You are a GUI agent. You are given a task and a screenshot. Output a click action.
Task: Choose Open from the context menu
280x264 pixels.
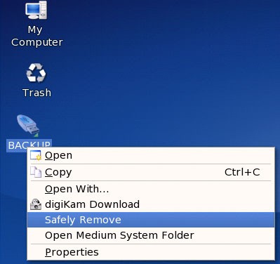[151, 156]
